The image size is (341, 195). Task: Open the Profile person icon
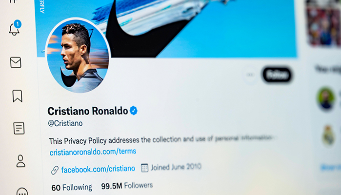(20, 161)
